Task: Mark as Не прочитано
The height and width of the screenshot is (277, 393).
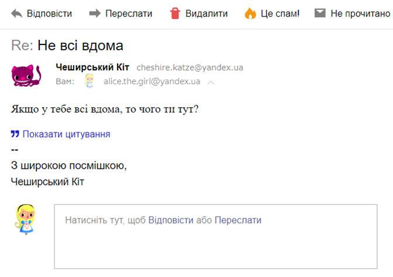Action: tap(360, 13)
